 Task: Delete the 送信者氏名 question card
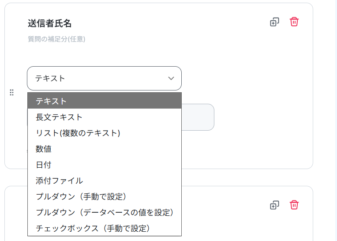tap(294, 22)
